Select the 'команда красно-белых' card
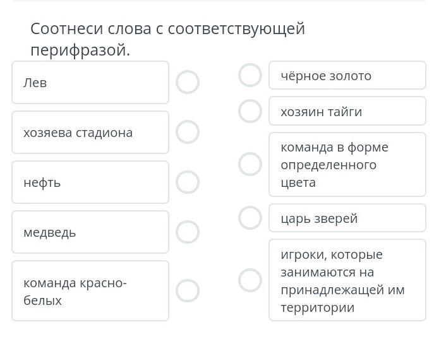This screenshot has width=446, height=363. [90, 290]
